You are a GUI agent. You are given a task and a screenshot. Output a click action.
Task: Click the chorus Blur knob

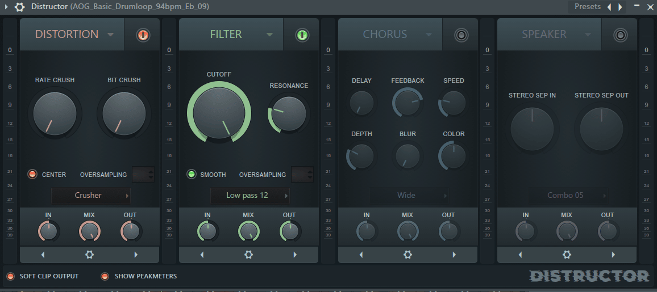click(407, 156)
